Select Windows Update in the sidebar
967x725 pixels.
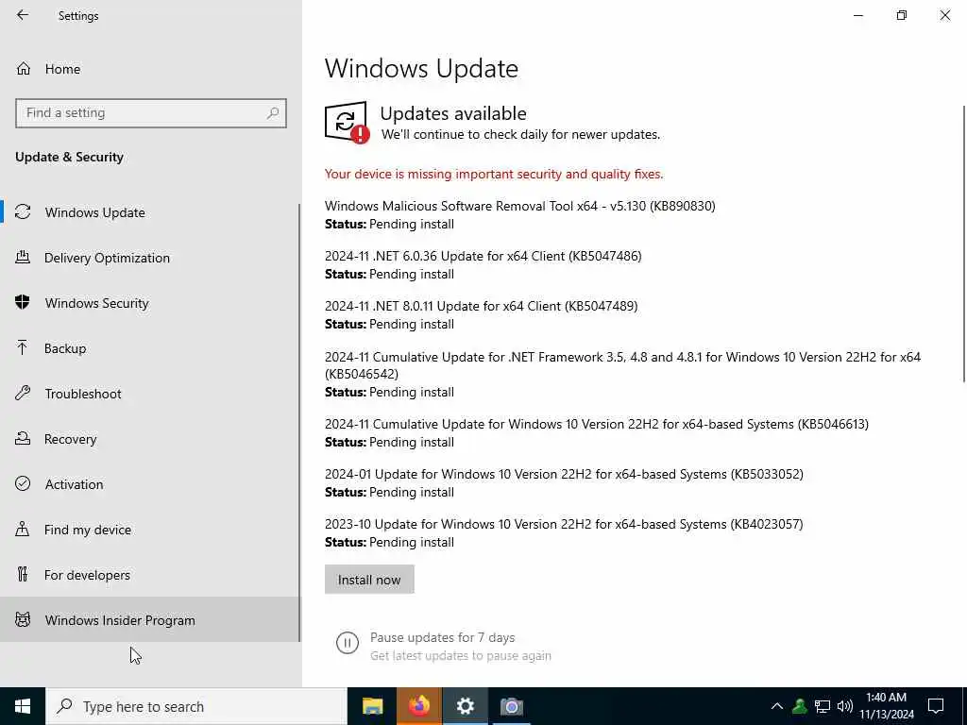click(150, 212)
